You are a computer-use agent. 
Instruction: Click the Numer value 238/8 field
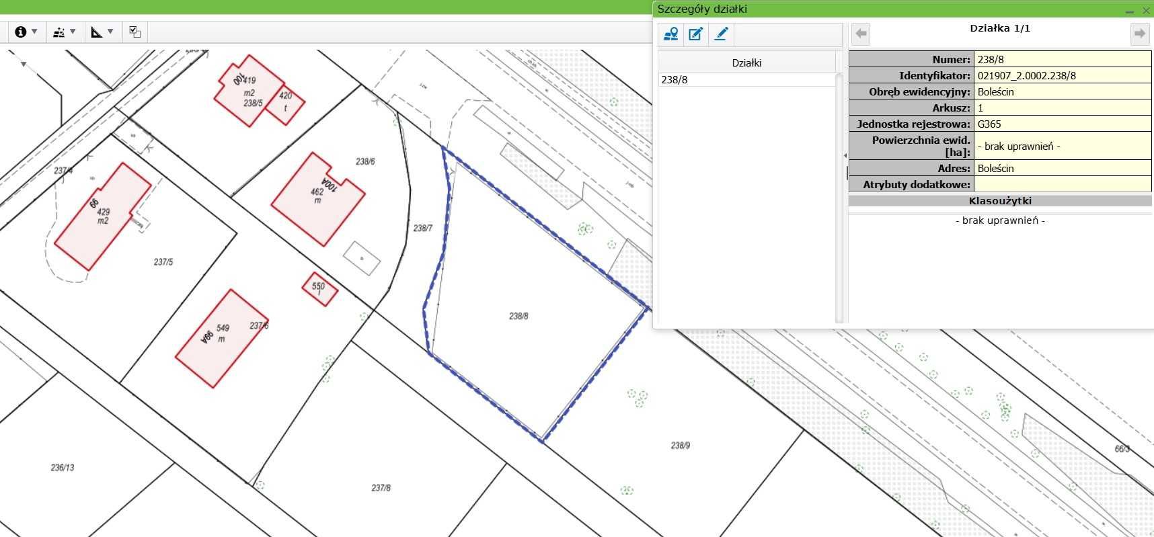tap(1063, 59)
